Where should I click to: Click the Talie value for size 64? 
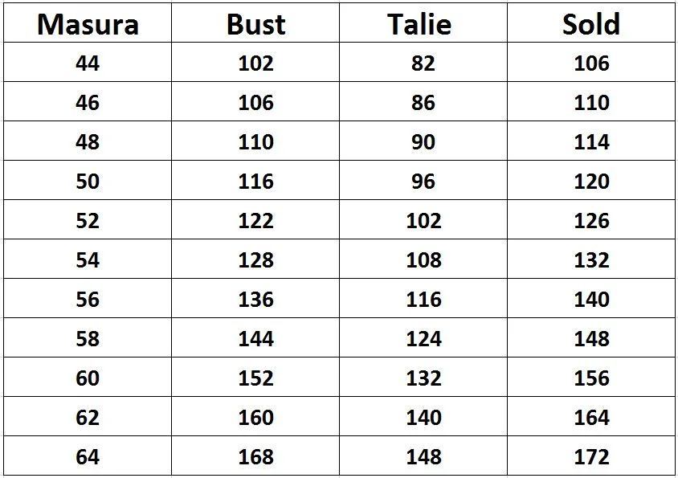pyautogui.click(x=423, y=456)
